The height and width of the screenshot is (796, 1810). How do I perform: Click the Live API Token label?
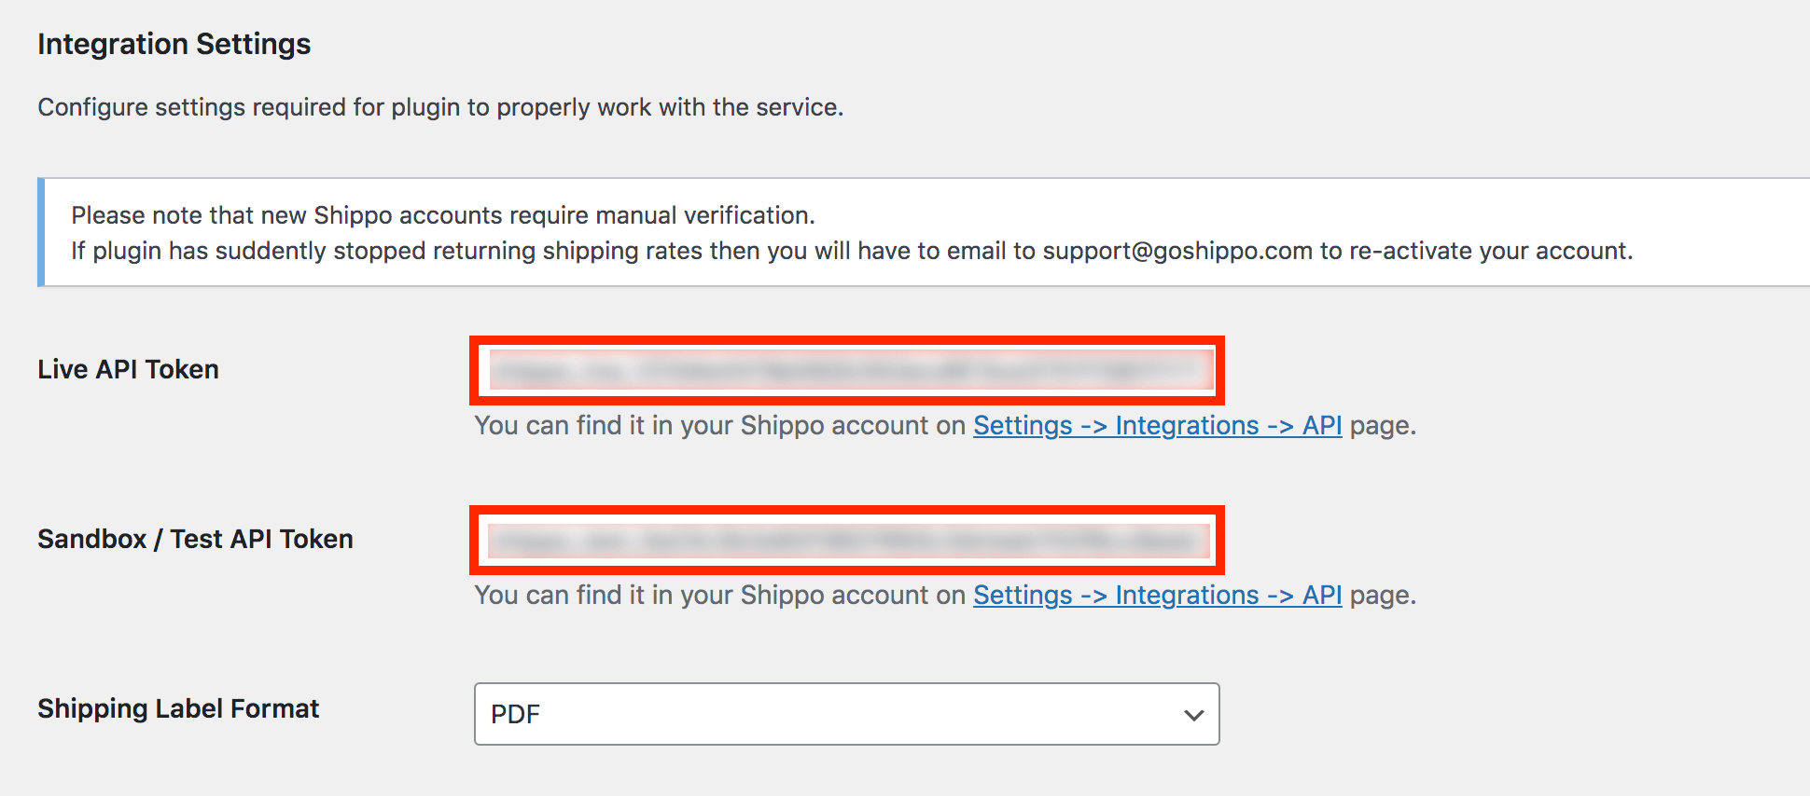pyautogui.click(x=127, y=369)
